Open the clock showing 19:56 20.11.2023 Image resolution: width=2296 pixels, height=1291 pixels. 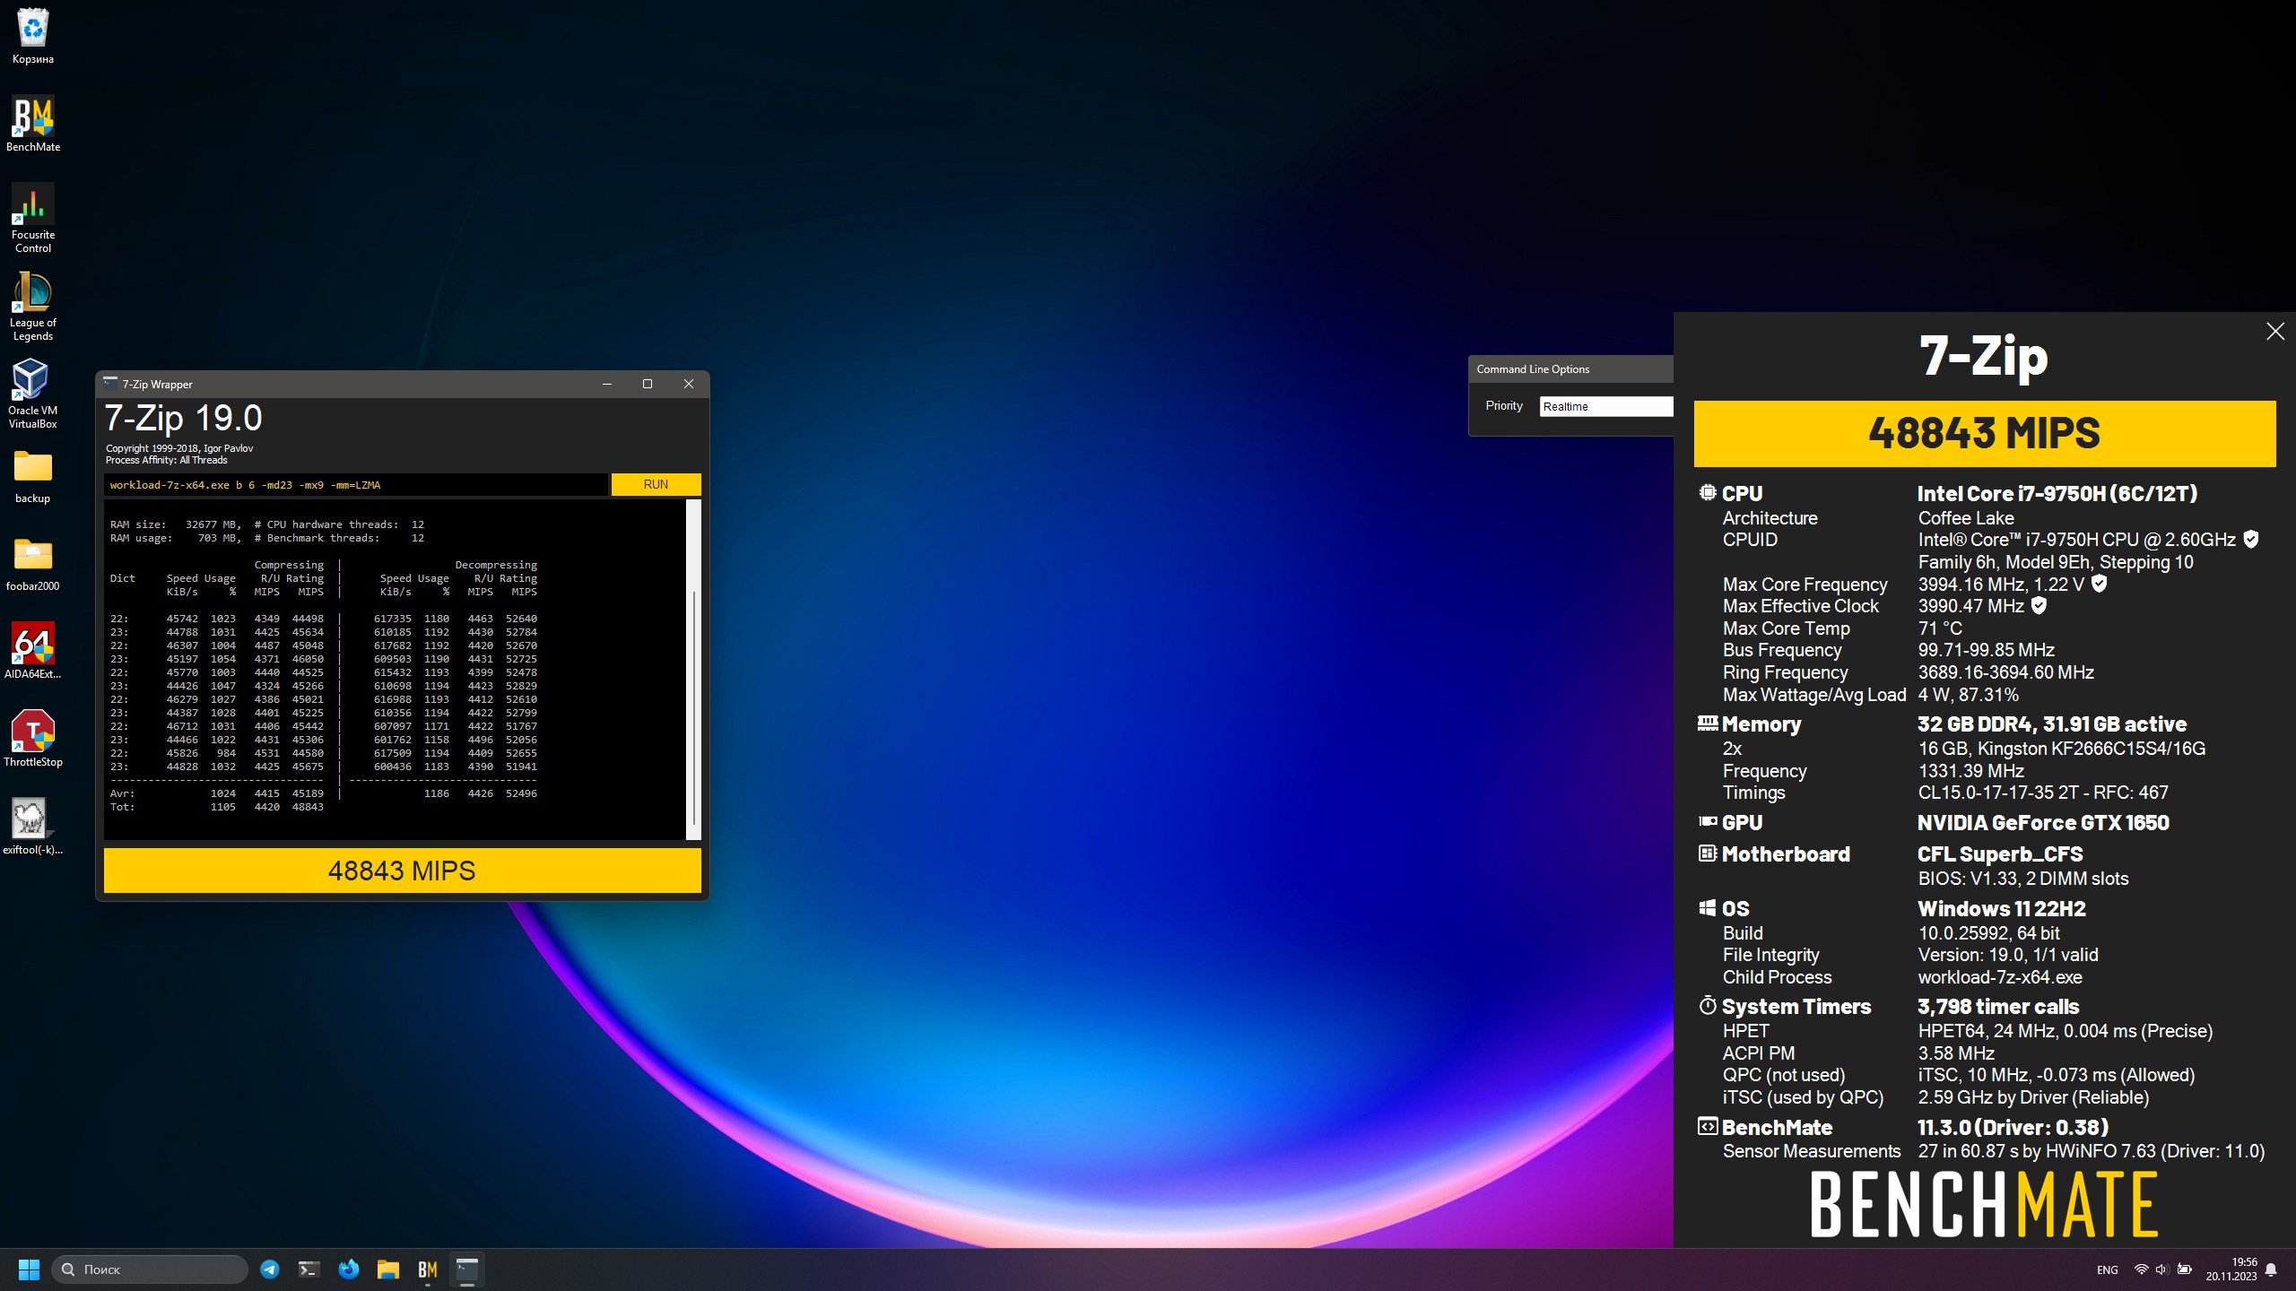click(2231, 1269)
